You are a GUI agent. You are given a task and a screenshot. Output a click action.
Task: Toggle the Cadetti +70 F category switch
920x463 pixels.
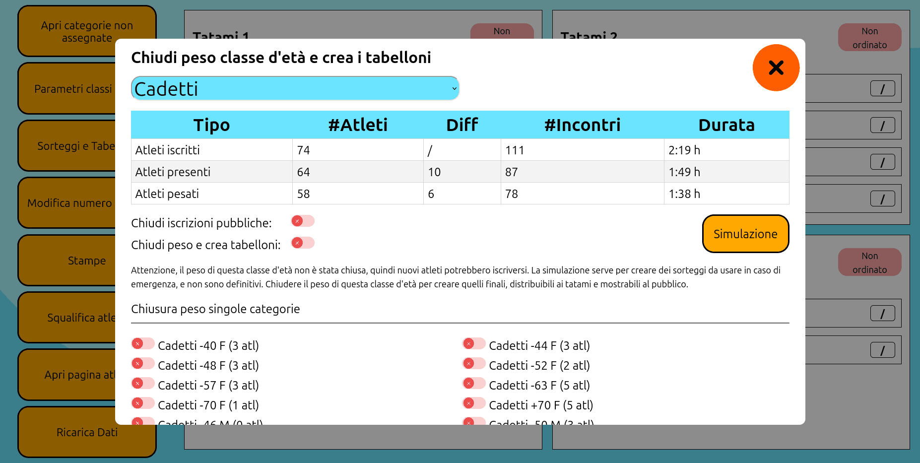474,403
